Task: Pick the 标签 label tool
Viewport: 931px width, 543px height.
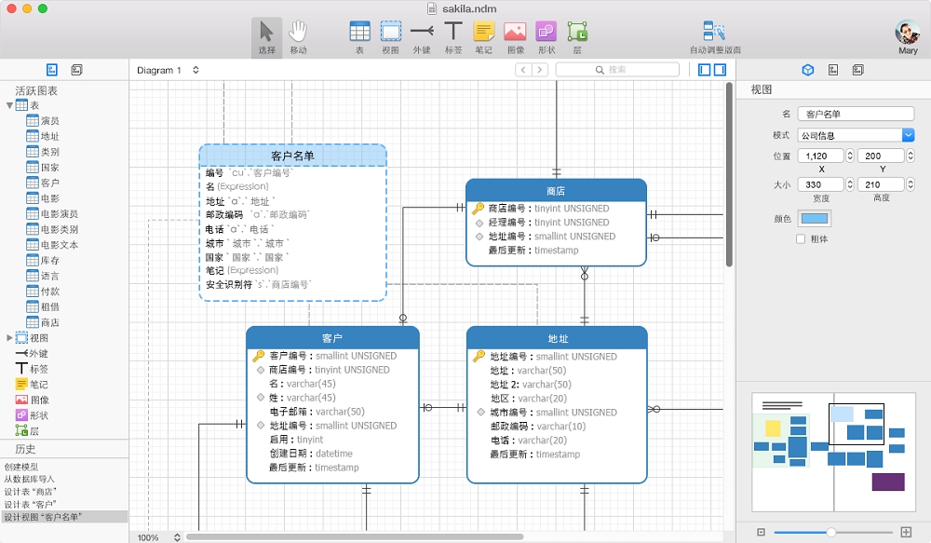Action: click(453, 37)
